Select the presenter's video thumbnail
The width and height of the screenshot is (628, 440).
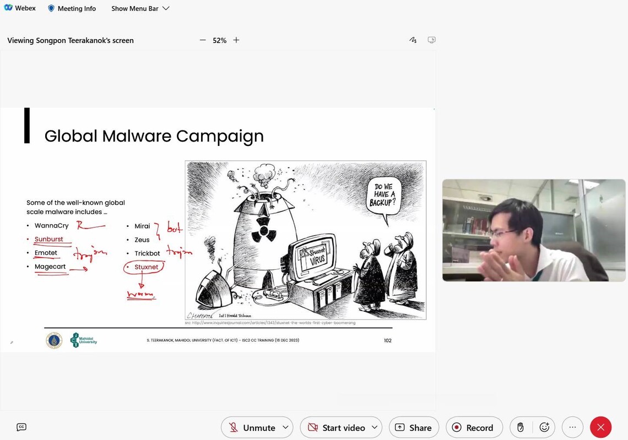coord(533,230)
